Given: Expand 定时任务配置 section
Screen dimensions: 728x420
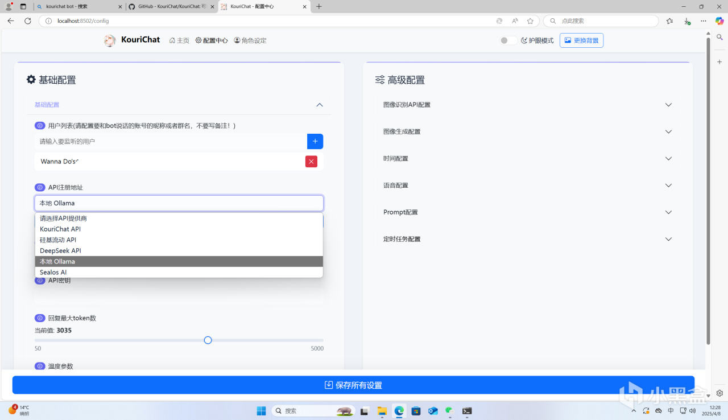Looking at the screenshot, I should [528, 239].
